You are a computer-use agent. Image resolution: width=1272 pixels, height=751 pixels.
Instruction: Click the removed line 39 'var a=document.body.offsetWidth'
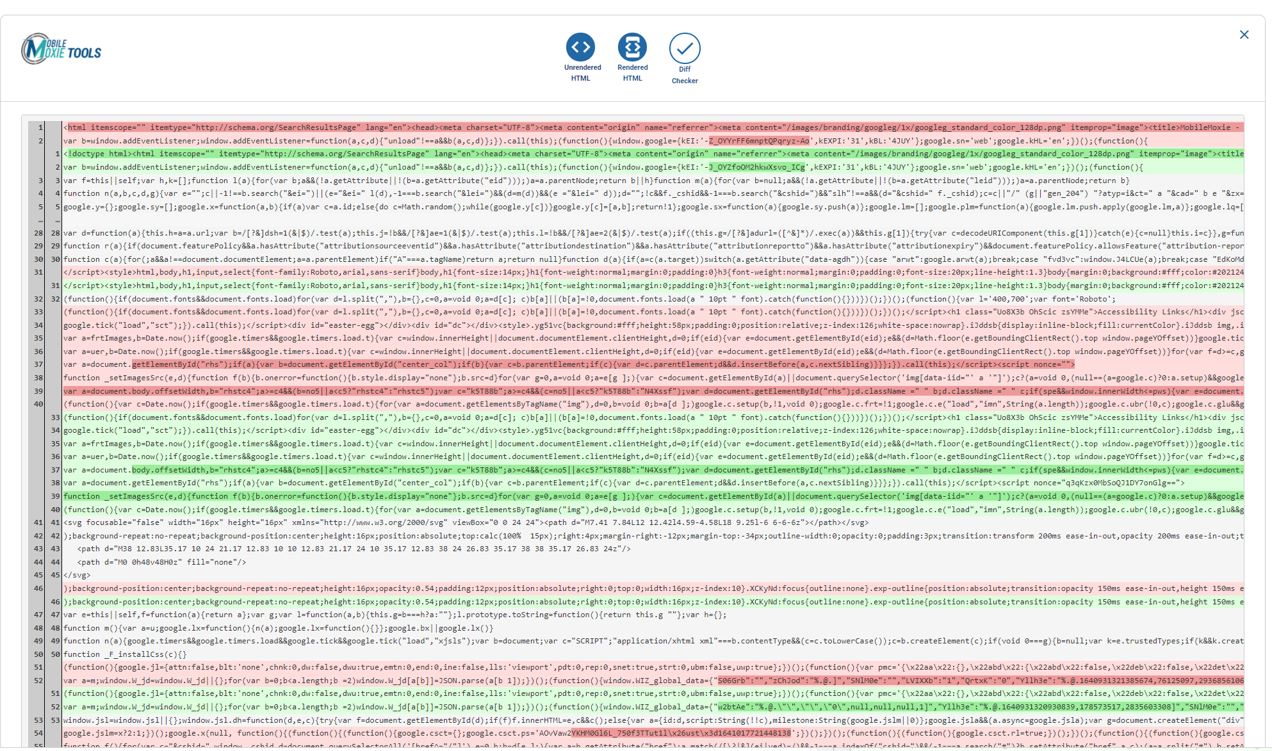click(x=653, y=391)
